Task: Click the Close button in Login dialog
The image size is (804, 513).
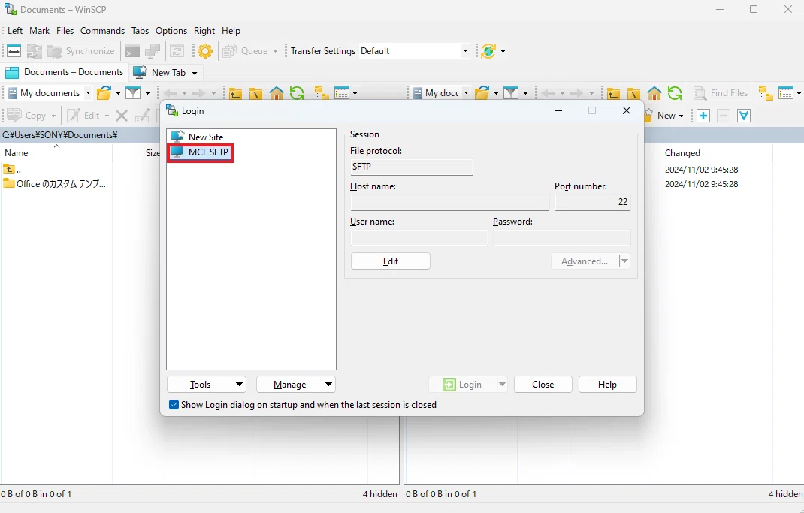Action: click(543, 385)
